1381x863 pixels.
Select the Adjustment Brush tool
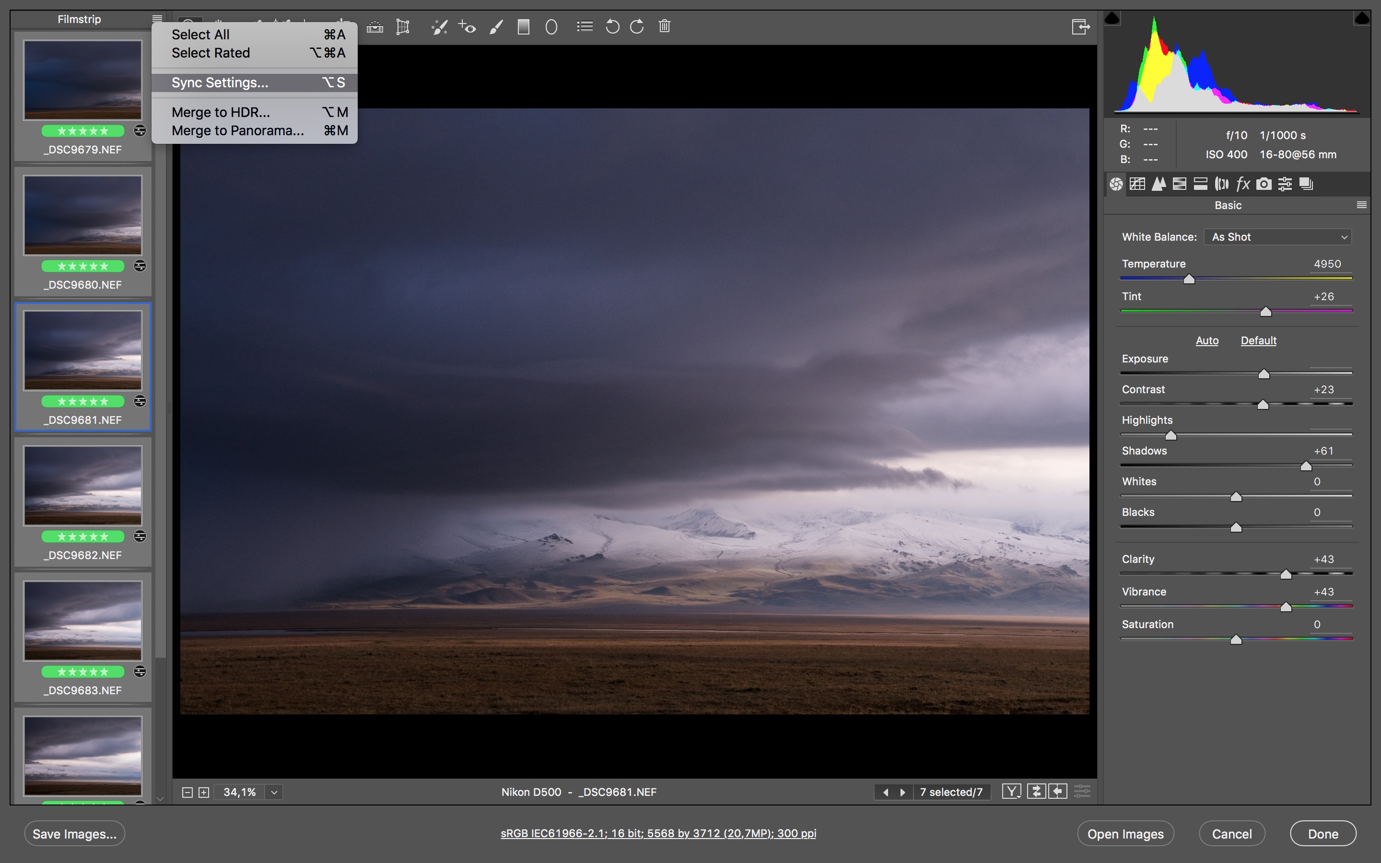coord(496,27)
